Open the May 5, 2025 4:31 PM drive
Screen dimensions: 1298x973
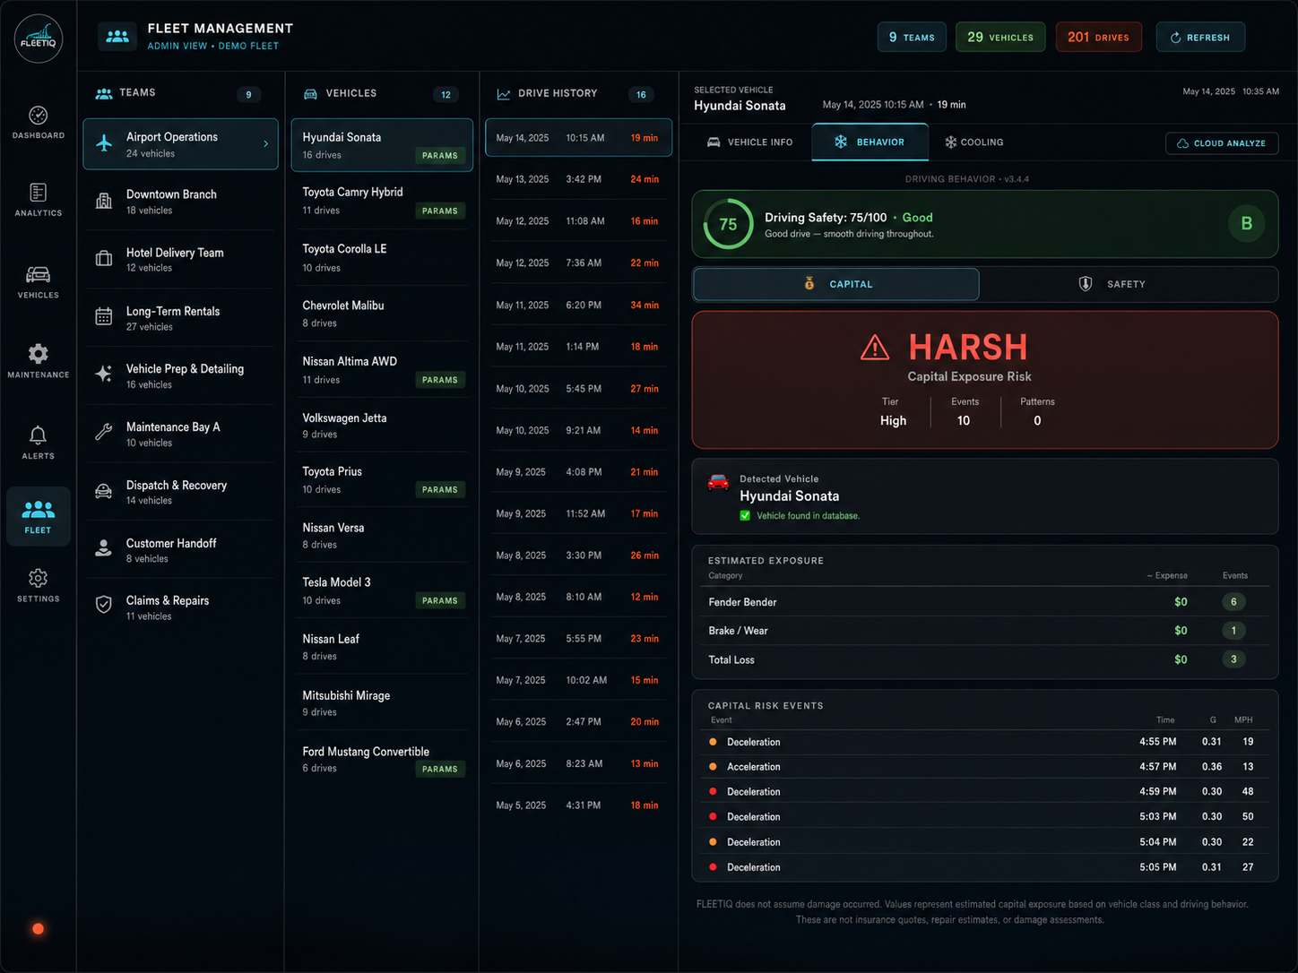click(x=578, y=805)
